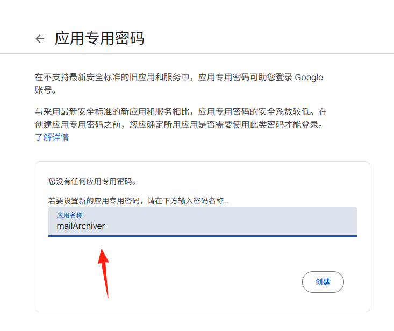Go back using the left arrow icon
Screen dimensions: 394x331
(40, 39)
